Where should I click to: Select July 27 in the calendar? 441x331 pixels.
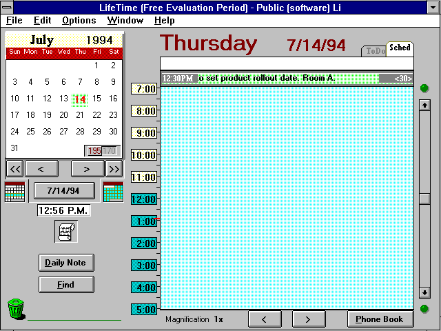pyautogui.click(x=63, y=132)
